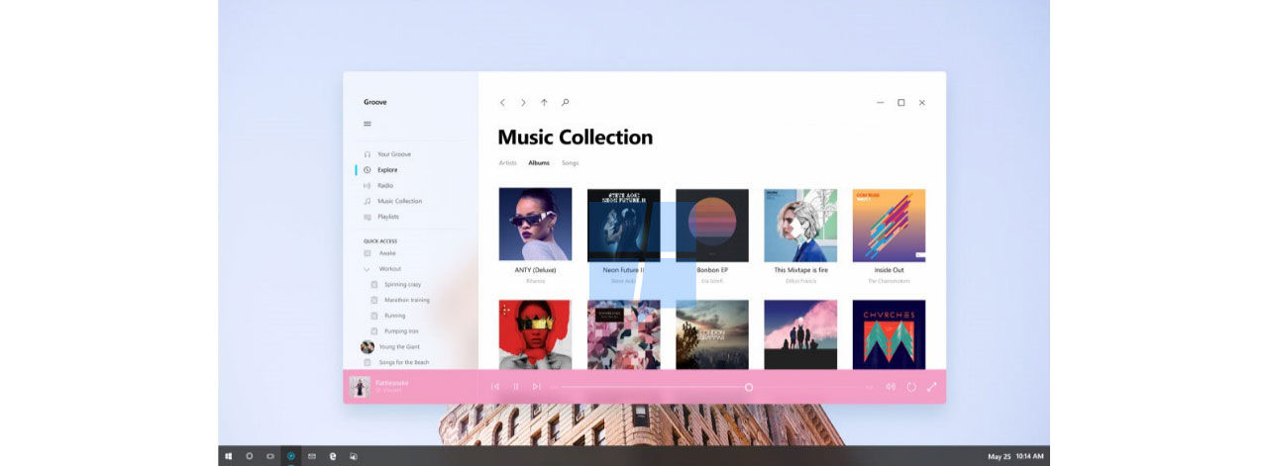Viewport: 1268px width, 466px height.
Task: Click the track progress slider handle
Action: tap(749, 387)
